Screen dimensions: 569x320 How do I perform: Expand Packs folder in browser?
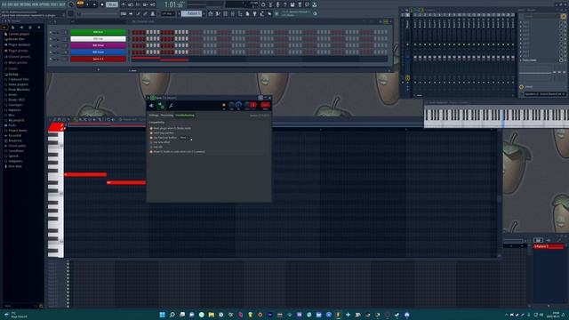(x=12, y=125)
